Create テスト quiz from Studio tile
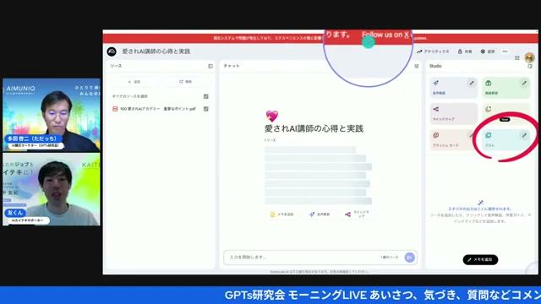 pyautogui.click(x=506, y=139)
